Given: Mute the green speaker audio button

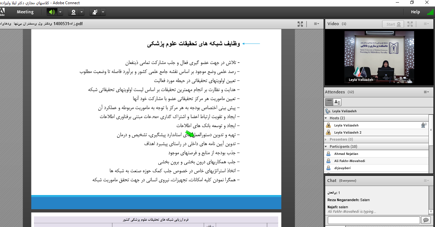Looking at the screenshot, I should [x=52, y=12].
